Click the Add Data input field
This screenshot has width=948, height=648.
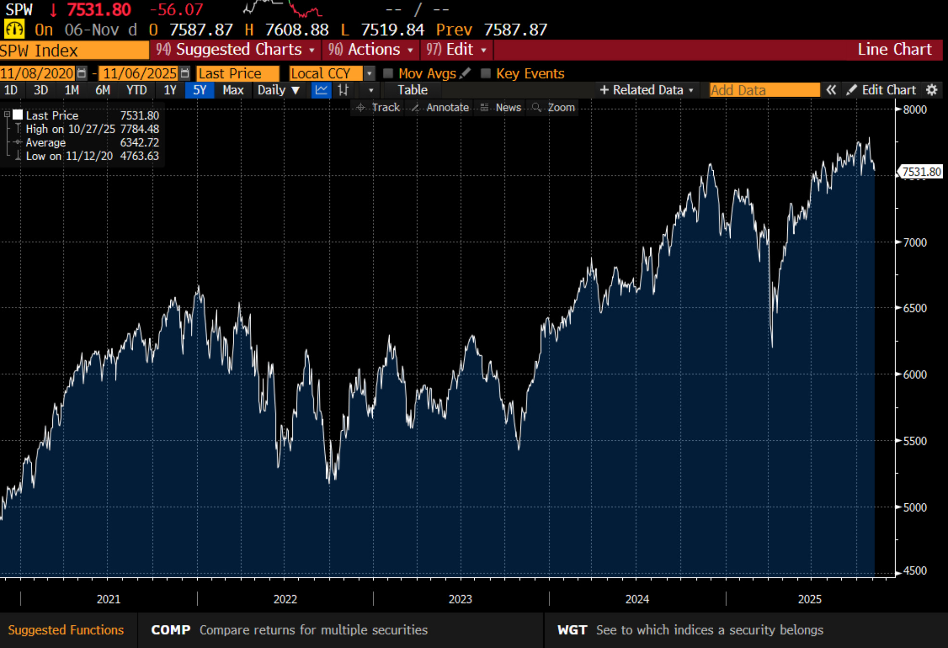[764, 90]
